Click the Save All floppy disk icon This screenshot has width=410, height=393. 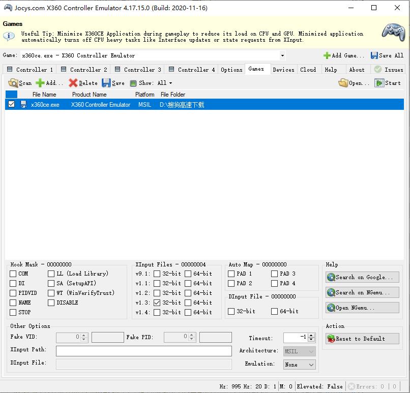click(374, 55)
